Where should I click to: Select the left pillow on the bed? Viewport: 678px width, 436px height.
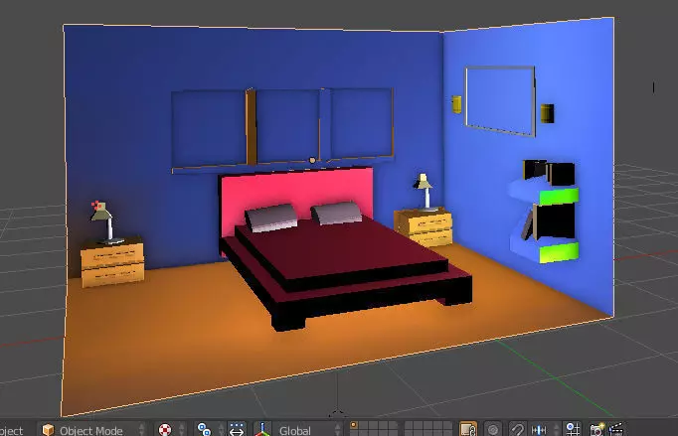coord(271,217)
